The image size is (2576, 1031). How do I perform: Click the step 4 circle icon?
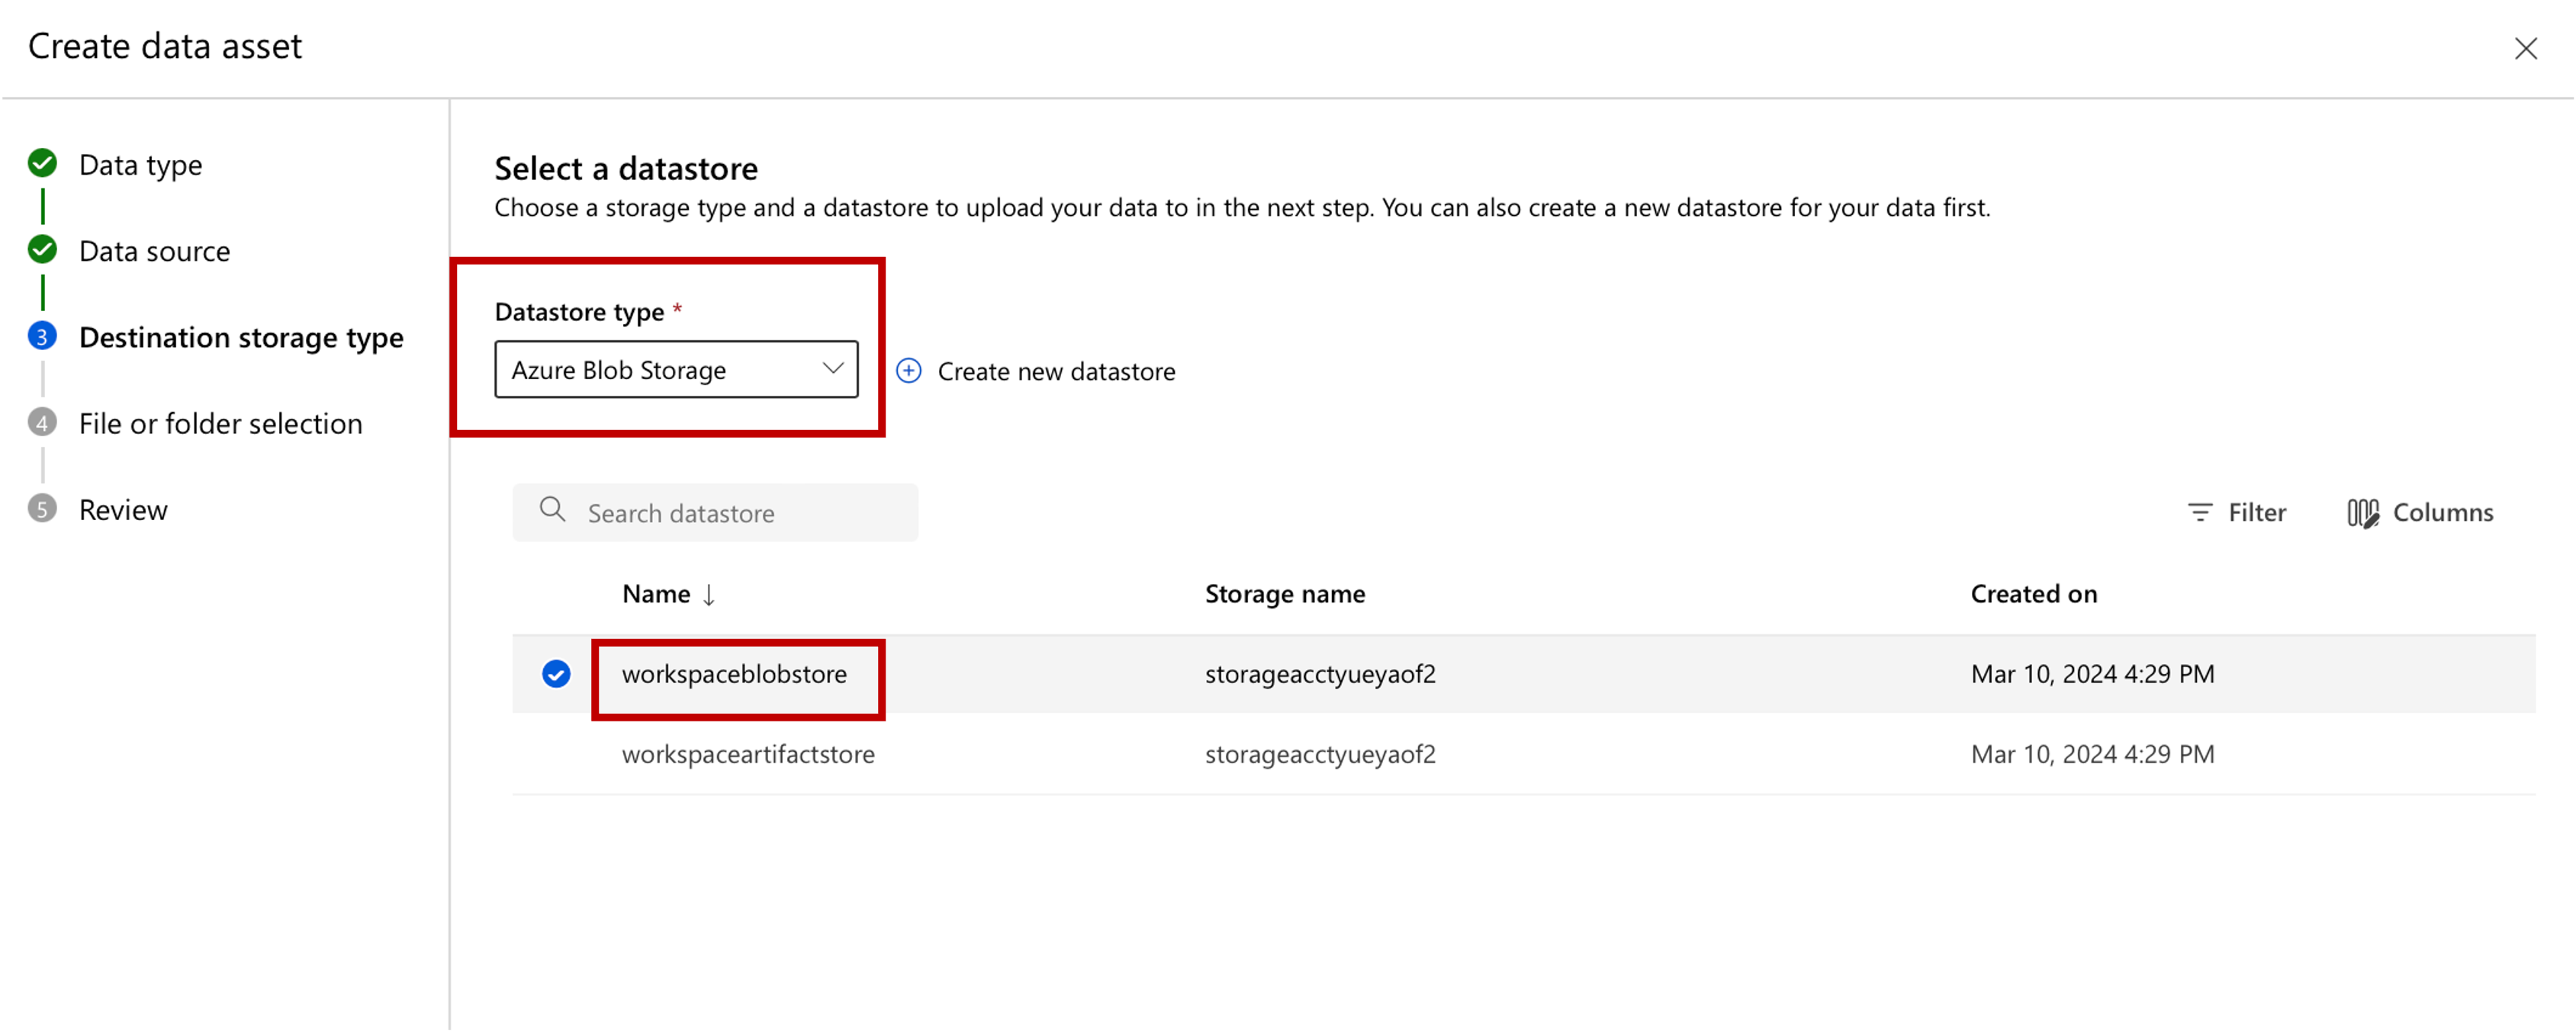click(42, 422)
